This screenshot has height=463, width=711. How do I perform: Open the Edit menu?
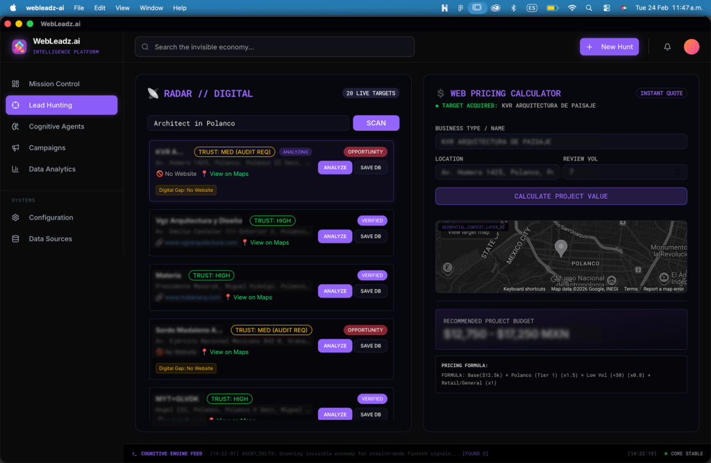(100, 8)
